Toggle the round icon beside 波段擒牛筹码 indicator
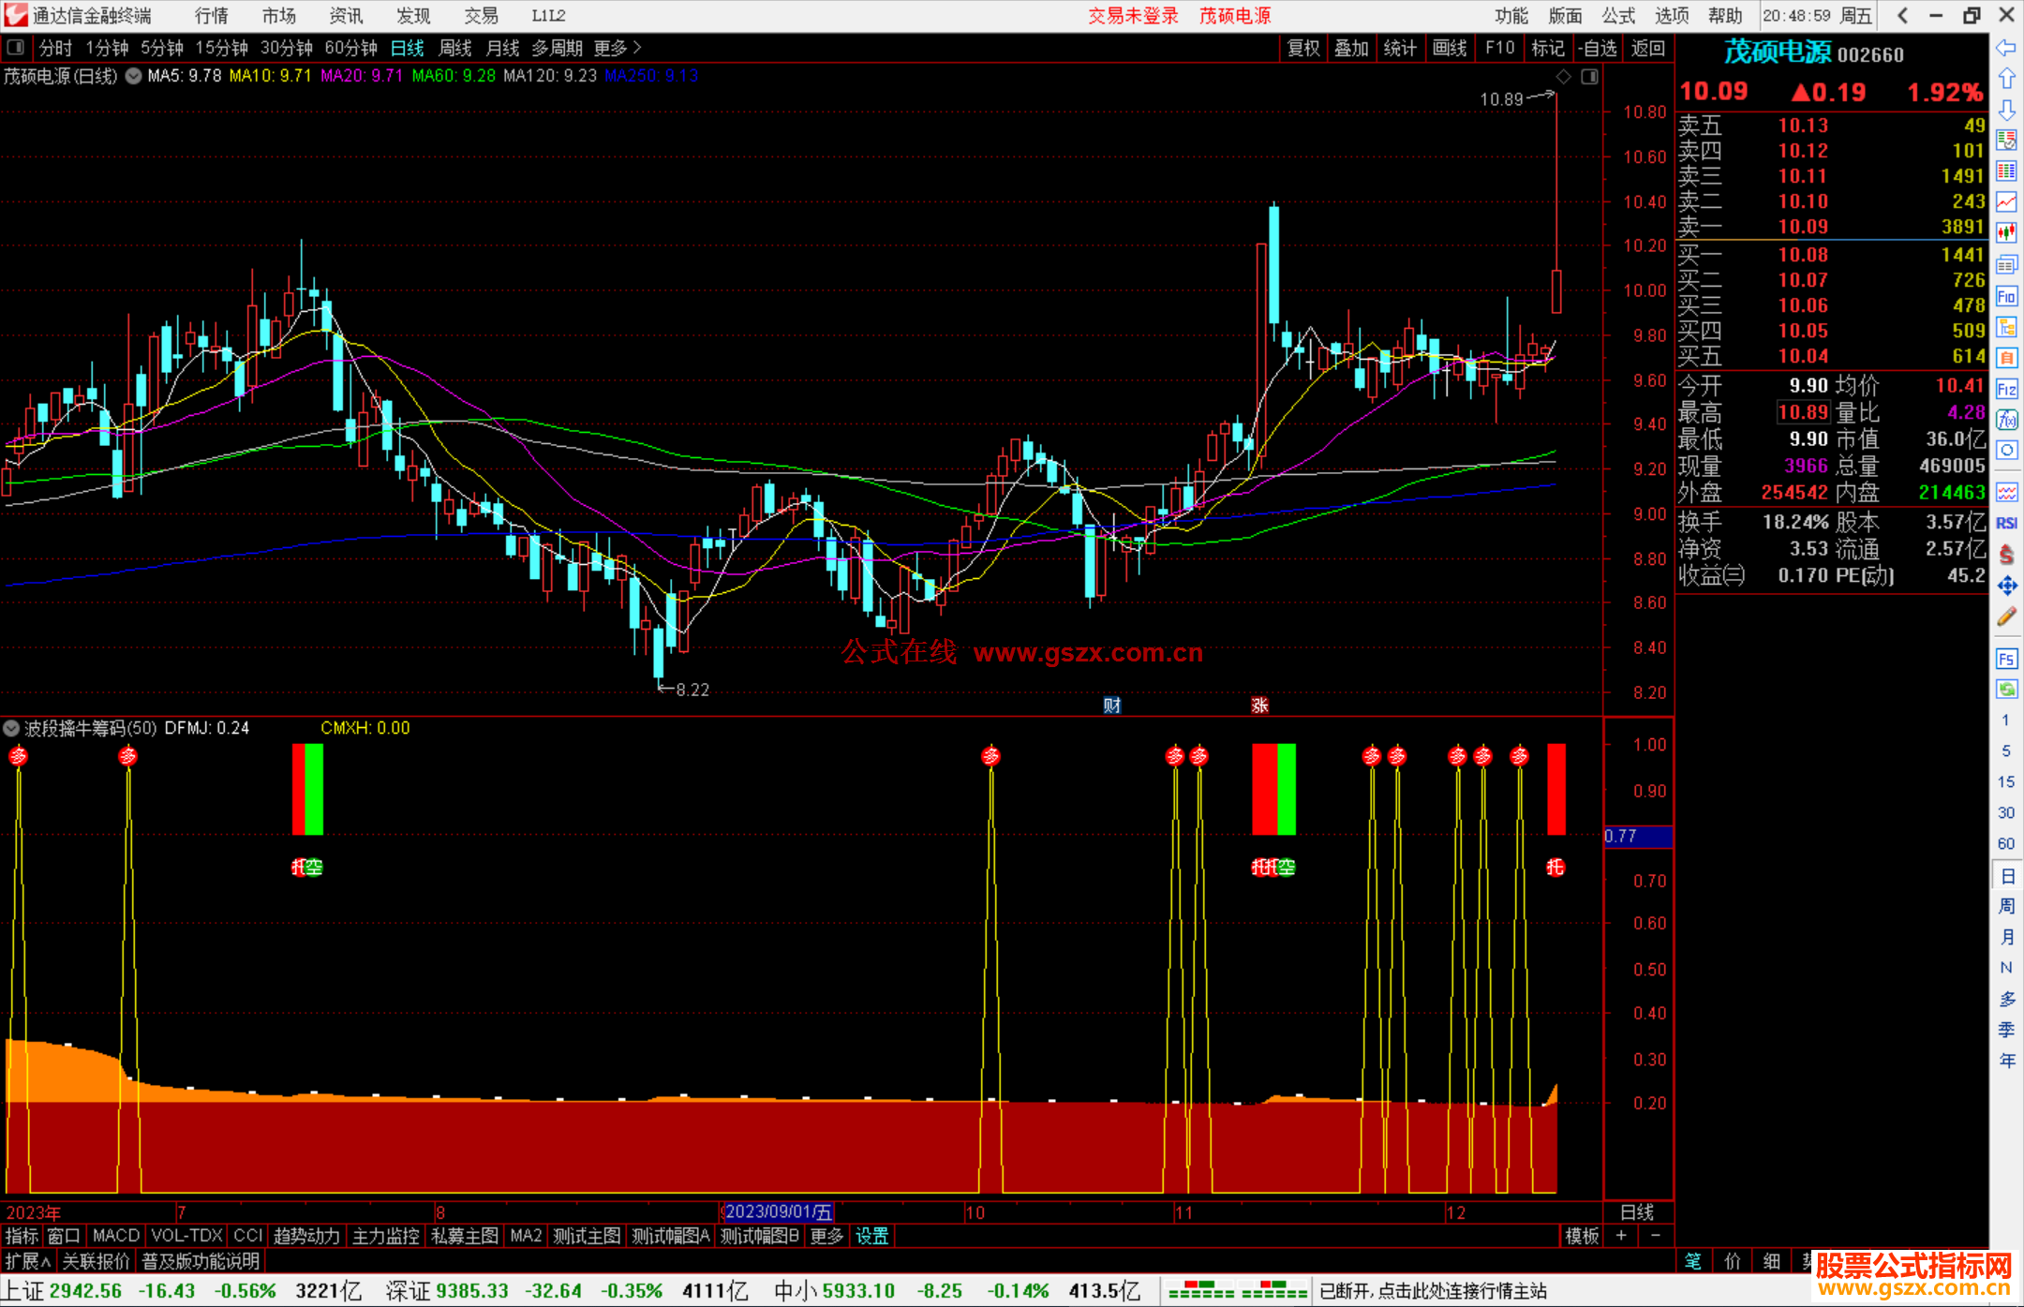The image size is (2024, 1307). tap(11, 728)
